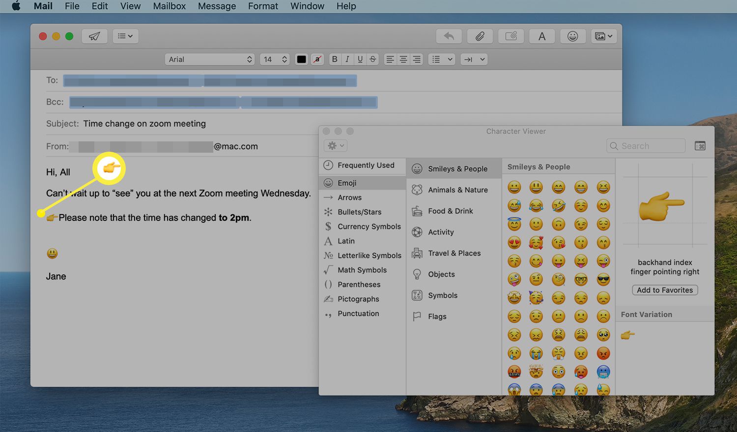The width and height of the screenshot is (737, 432).
Task: Select Arrows category
Action: tap(363, 197)
